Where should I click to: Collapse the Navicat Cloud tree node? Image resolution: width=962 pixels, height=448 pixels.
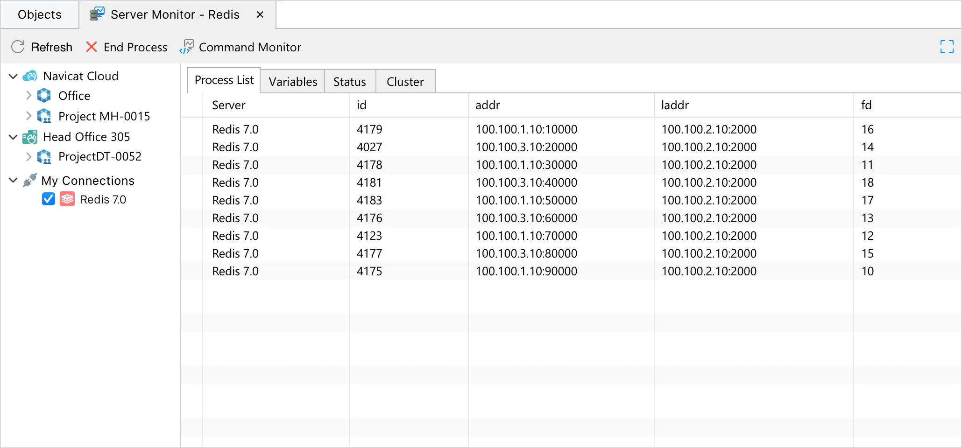13,76
